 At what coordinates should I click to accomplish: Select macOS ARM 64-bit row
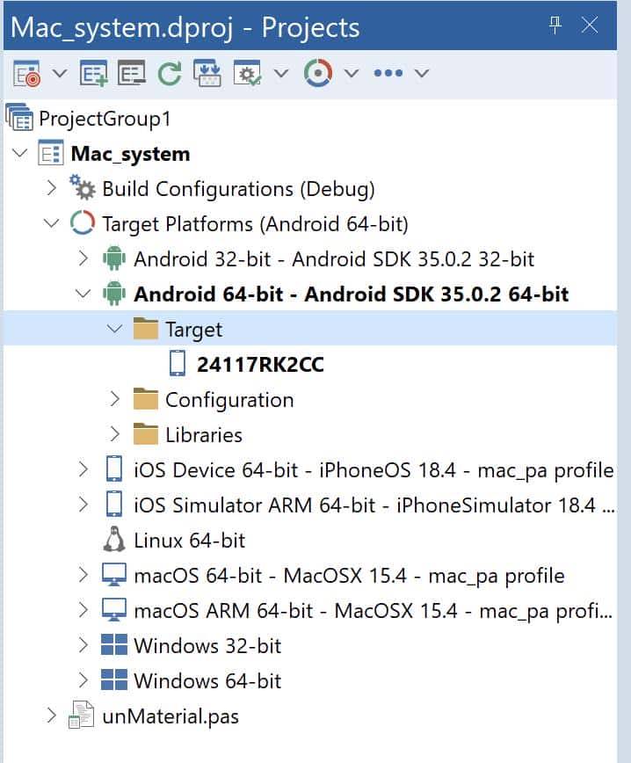[x=373, y=611]
